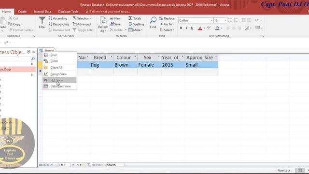
Task: Click the Copy icon
Action: coord(10,24)
